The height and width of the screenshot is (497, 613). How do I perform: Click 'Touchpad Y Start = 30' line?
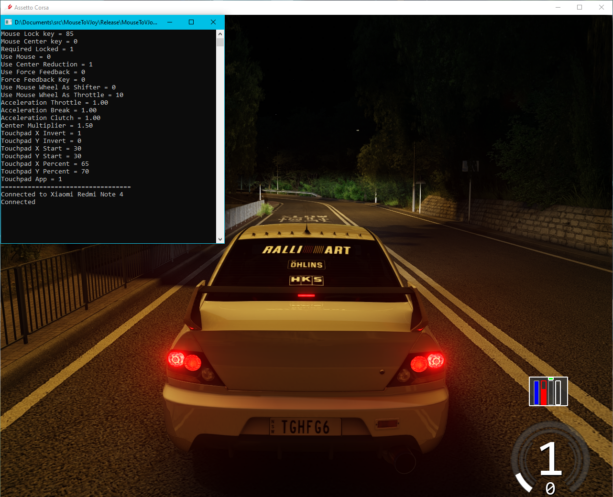pyautogui.click(x=41, y=156)
